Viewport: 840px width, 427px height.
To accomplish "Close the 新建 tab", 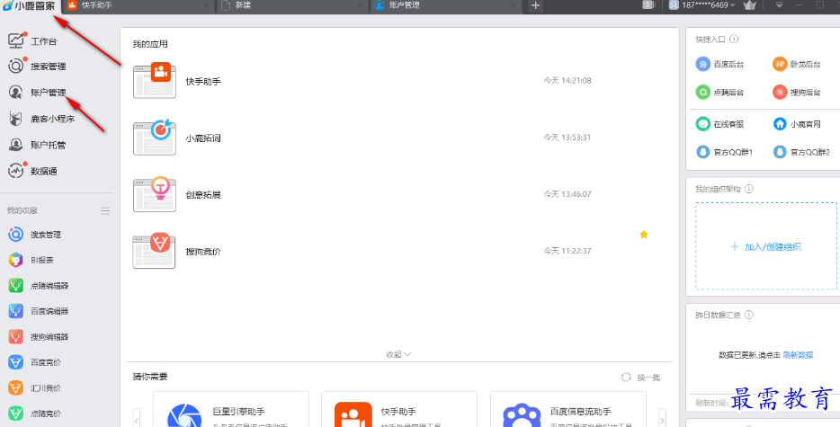I will click(360, 5).
